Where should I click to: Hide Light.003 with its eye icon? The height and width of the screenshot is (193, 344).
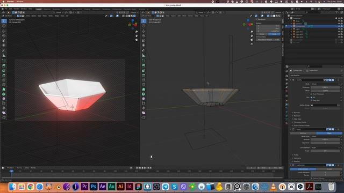click(339, 37)
